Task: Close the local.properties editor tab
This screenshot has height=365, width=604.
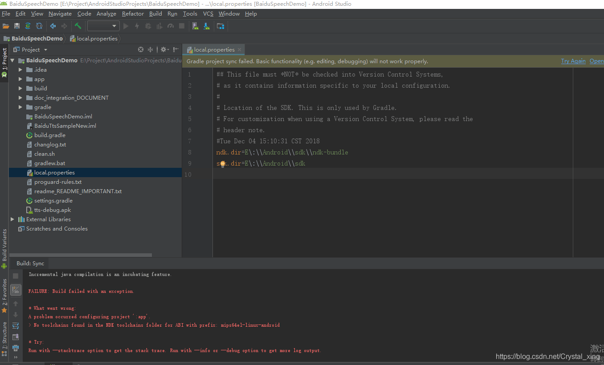Action: 239,49
